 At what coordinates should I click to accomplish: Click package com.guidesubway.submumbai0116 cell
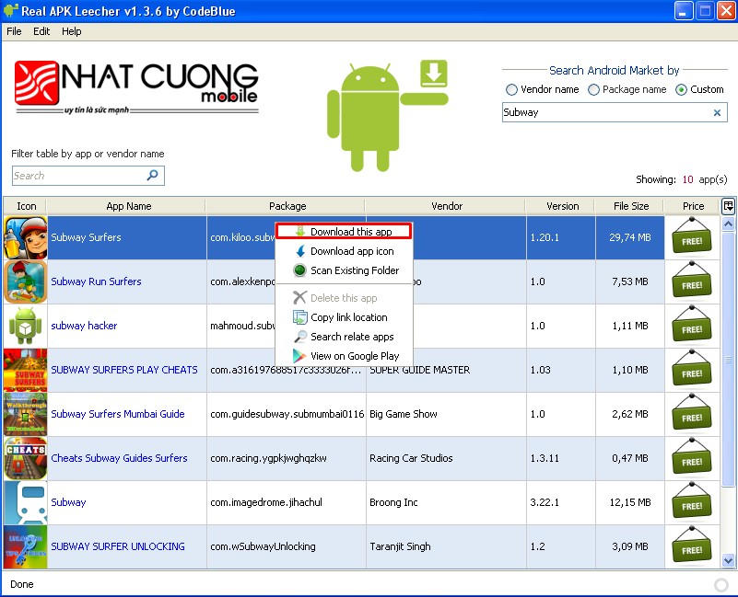pyautogui.click(x=287, y=414)
